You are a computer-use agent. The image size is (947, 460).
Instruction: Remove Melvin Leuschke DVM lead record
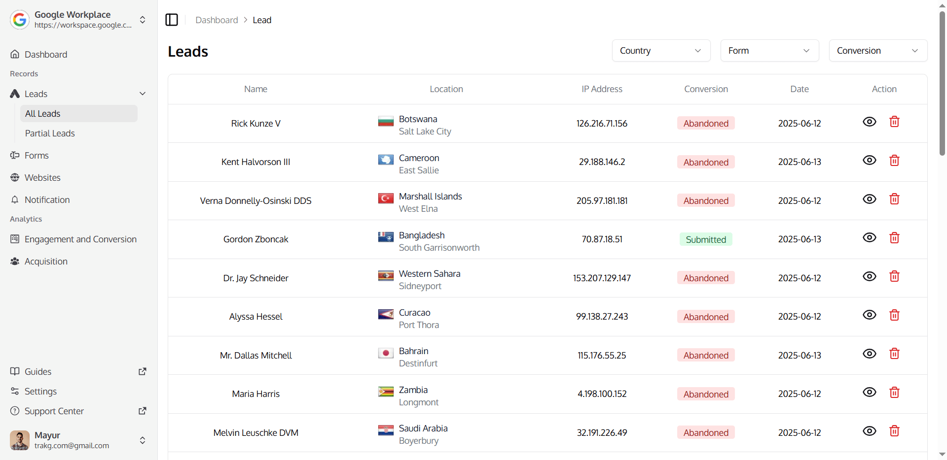[x=894, y=431]
